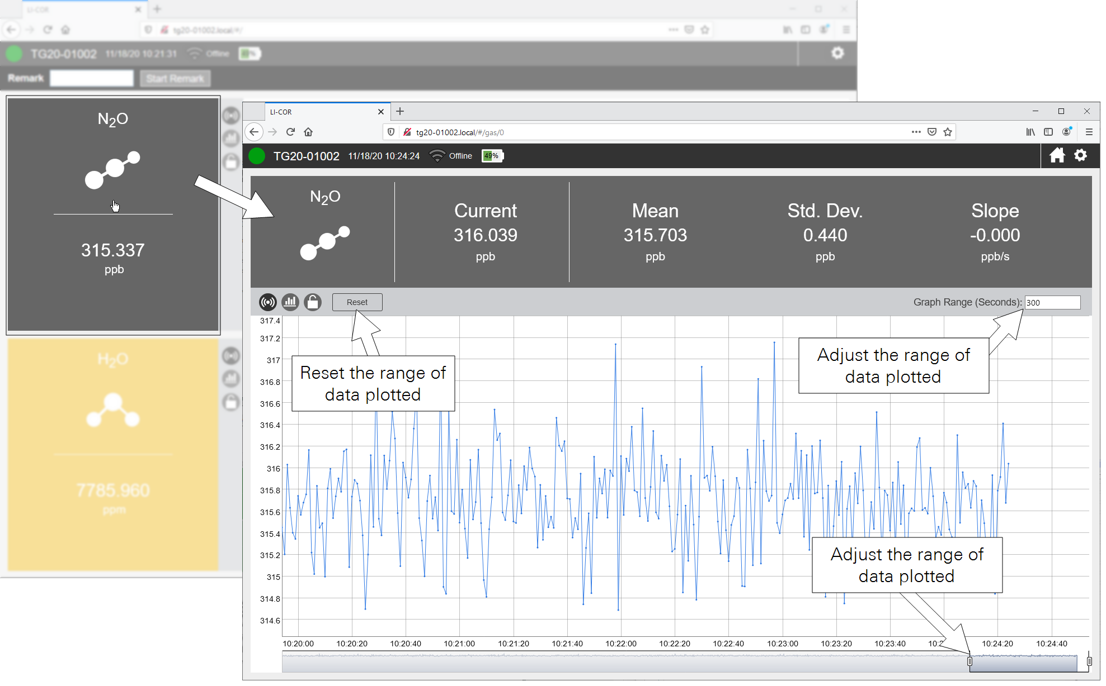Click the live streaming broadcast icon left of Reset
1106x686 pixels.
tap(268, 302)
